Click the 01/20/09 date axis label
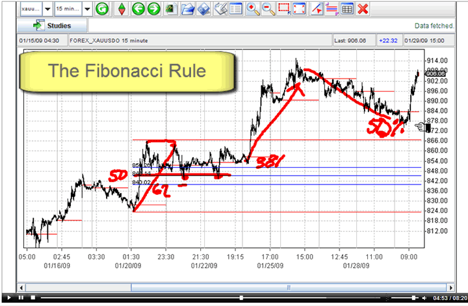This screenshot has width=468, height=306. pyautogui.click(x=128, y=266)
